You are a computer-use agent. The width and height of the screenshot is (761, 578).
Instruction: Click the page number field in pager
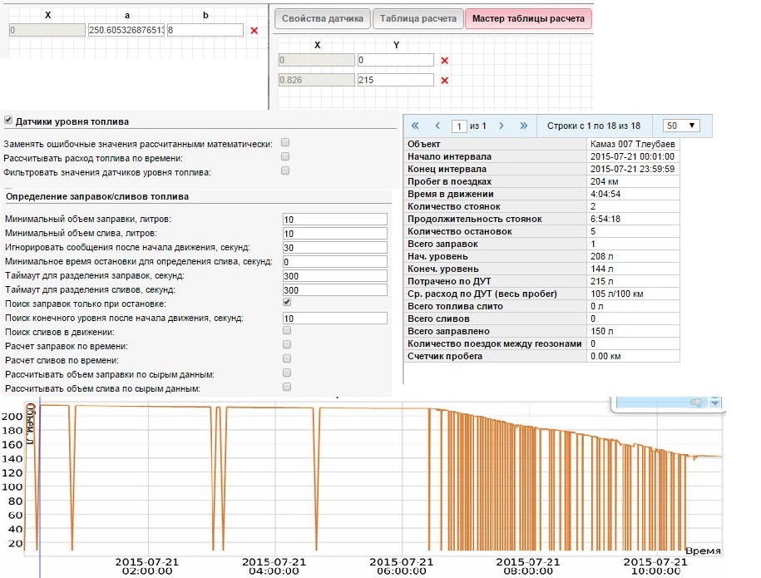(458, 126)
